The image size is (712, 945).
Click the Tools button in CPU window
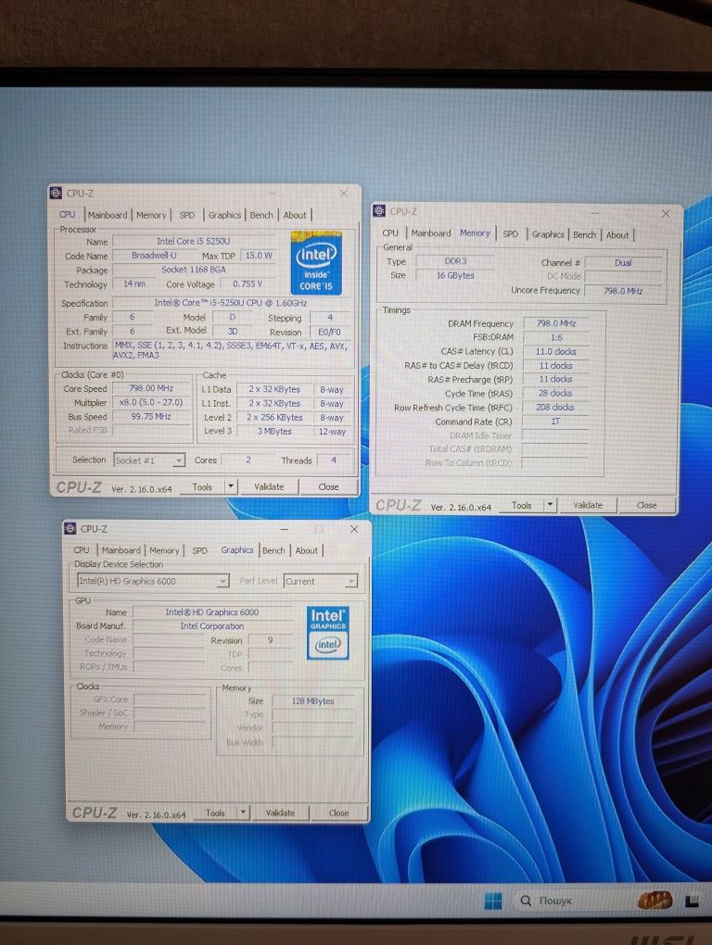tap(202, 486)
